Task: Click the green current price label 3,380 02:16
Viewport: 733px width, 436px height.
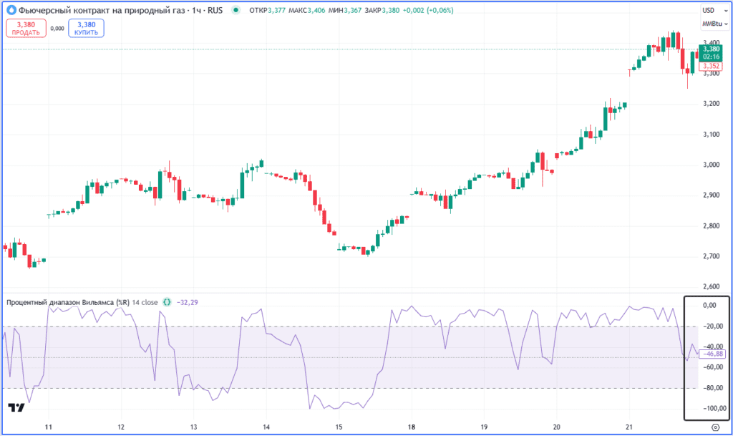Action: pos(711,52)
